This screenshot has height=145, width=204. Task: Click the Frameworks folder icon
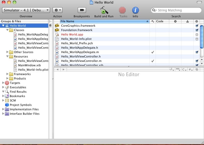click(x=11, y=74)
